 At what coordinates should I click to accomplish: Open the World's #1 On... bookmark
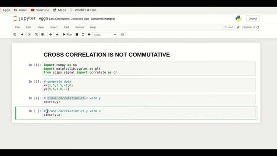coord(85,10)
